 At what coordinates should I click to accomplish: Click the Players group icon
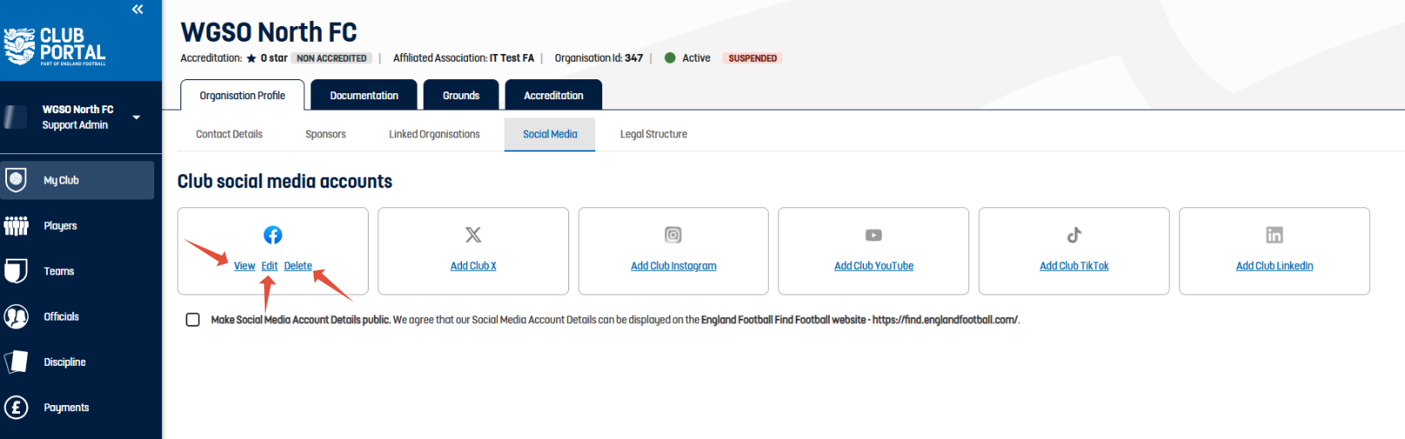[x=16, y=226]
